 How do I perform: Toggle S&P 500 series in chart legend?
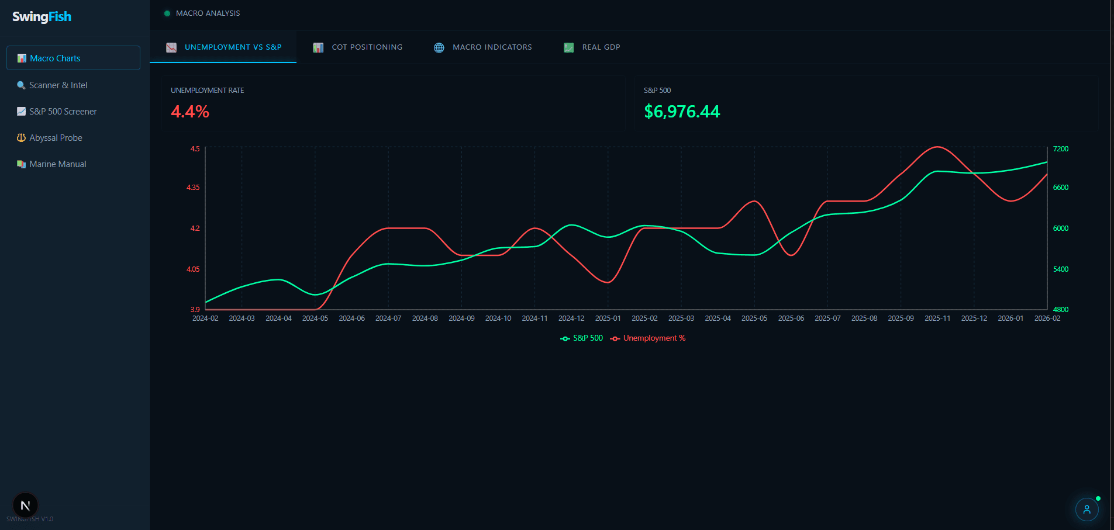coord(581,338)
